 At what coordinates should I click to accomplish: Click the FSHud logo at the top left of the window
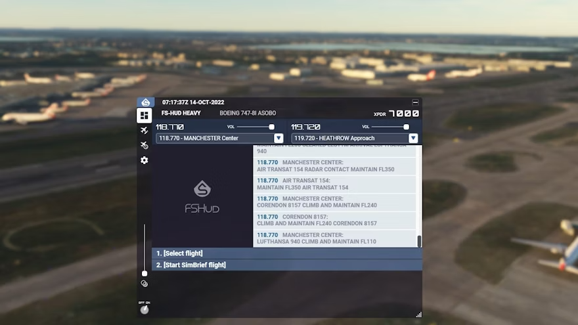[x=146, y=102]
